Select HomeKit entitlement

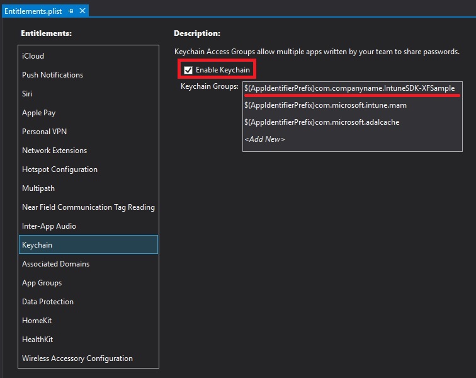pyautogui.click(x=88, y=320)
